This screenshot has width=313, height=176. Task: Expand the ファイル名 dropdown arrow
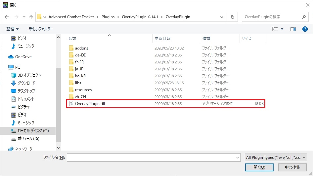[x=238, y=158]
